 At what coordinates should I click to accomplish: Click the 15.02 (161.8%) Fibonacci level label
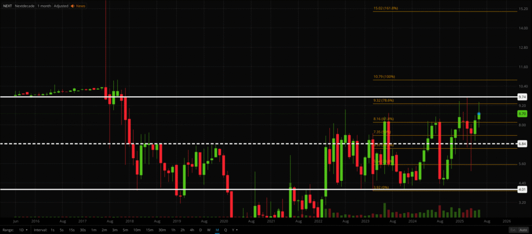pyautogui.click(x=384, y=8)
